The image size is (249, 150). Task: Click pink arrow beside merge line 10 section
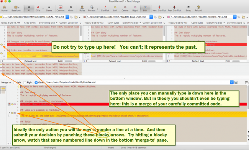[x=15, y=113]
